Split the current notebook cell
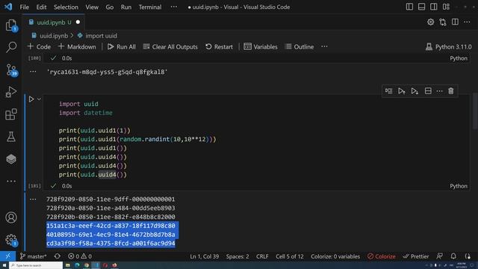The width and height of the screenshot is (478, 269). (x=428, y=91)
